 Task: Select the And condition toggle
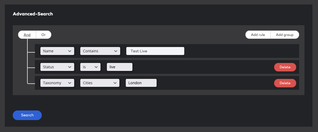[27, 35]
